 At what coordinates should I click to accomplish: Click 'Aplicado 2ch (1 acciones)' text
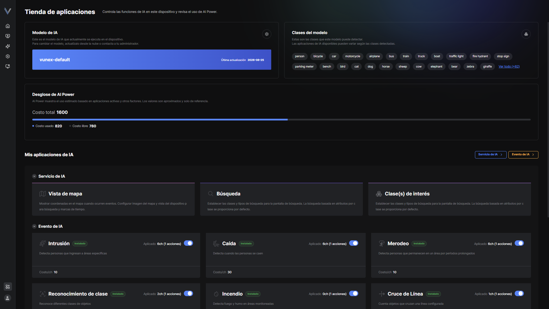tap(162, 294)
